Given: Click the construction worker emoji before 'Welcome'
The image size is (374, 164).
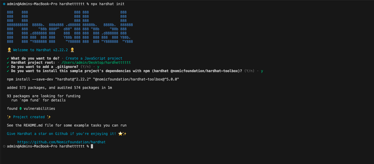Looking at the screenshot, I should pyautogui.click(x=9, y=50).
